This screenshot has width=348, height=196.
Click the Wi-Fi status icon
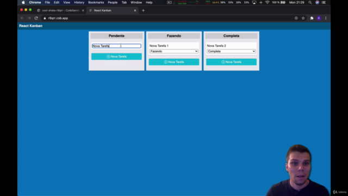267,2
